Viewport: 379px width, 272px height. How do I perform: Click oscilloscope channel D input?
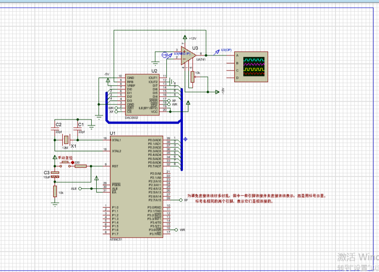(237, 78)
